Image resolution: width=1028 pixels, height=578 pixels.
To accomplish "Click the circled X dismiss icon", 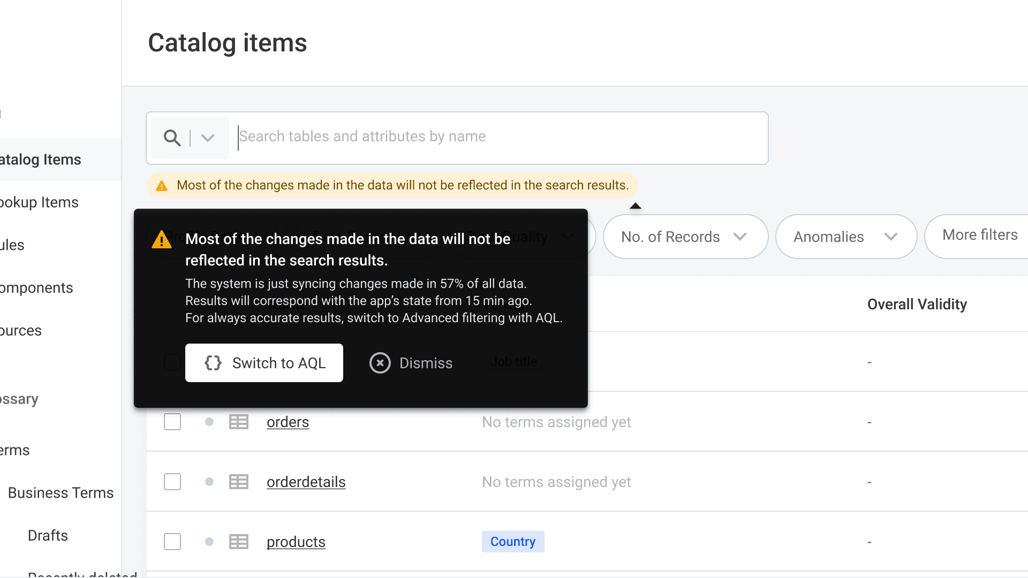I will (x=380, y=363).
